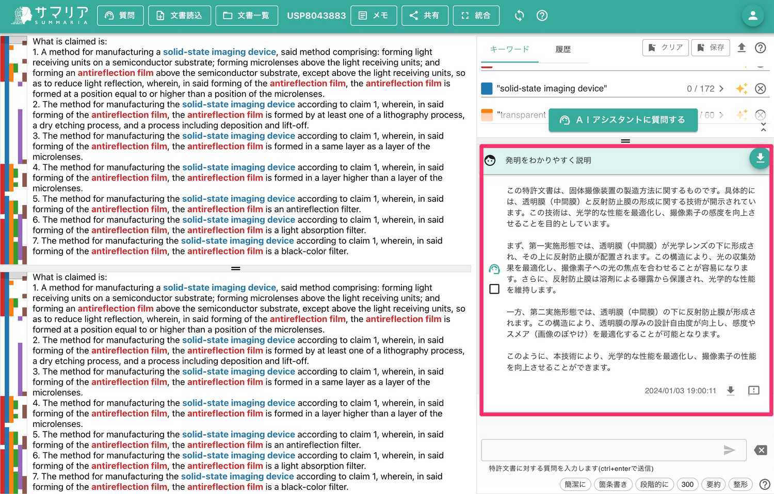
Task: Open the help icon beside prompt chips
Action: point(765,484)
